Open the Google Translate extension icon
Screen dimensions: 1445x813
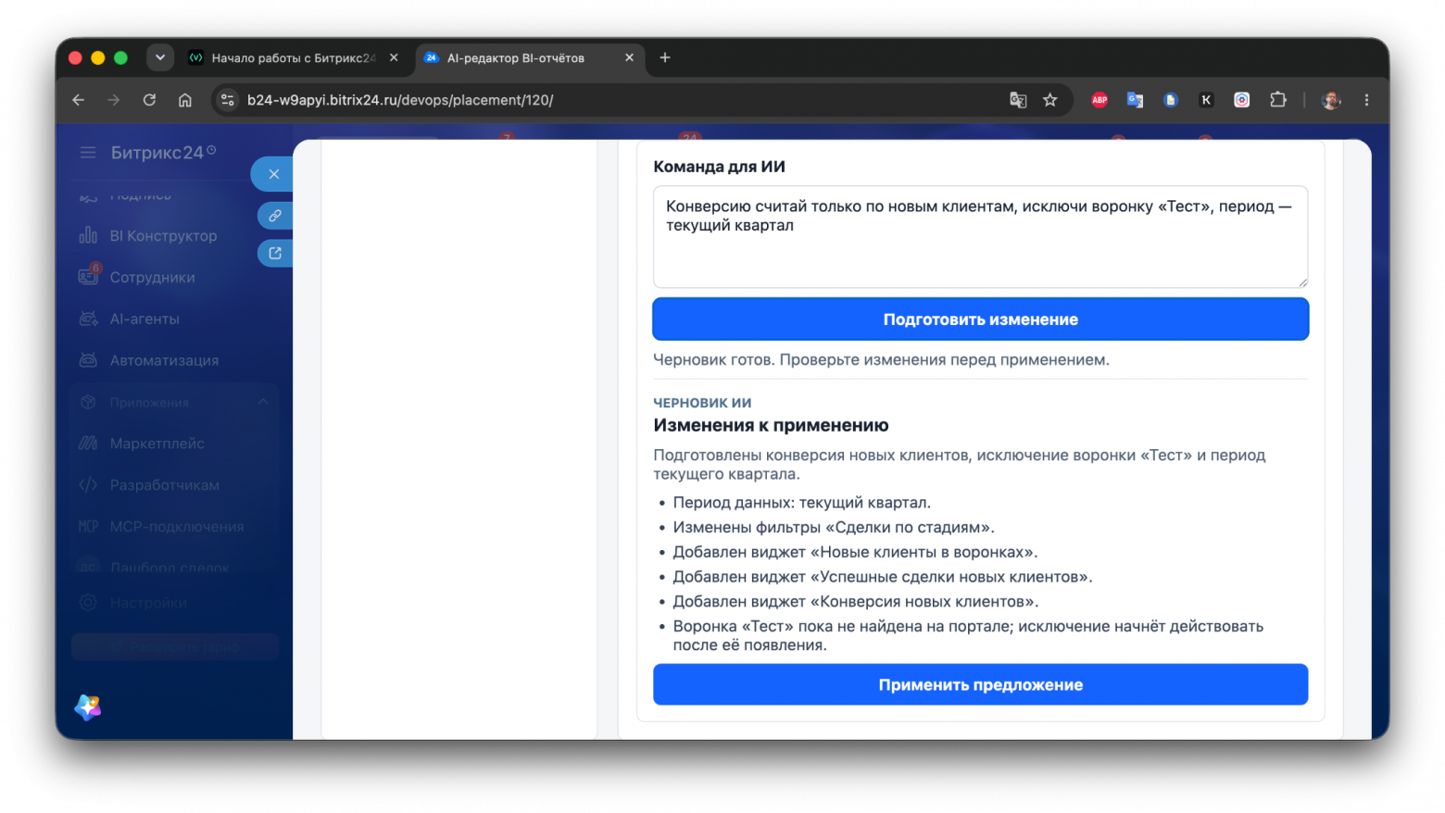(x=1135, y=100)
